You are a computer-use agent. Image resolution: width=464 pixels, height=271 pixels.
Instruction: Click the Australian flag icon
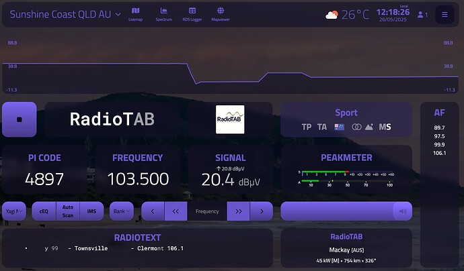tap(339, 127)
